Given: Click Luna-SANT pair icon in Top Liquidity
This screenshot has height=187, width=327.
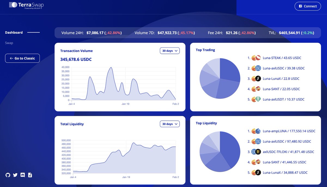Looking at the screenshot, I should [x=256, y=162].
